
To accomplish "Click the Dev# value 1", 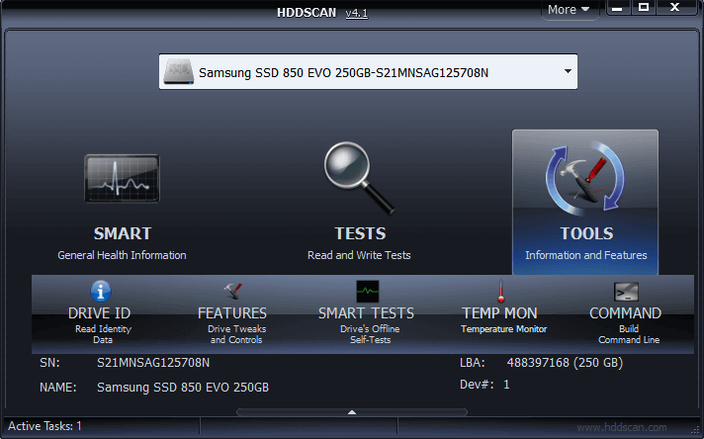I will pyautogui.click(x=506, y=385).
